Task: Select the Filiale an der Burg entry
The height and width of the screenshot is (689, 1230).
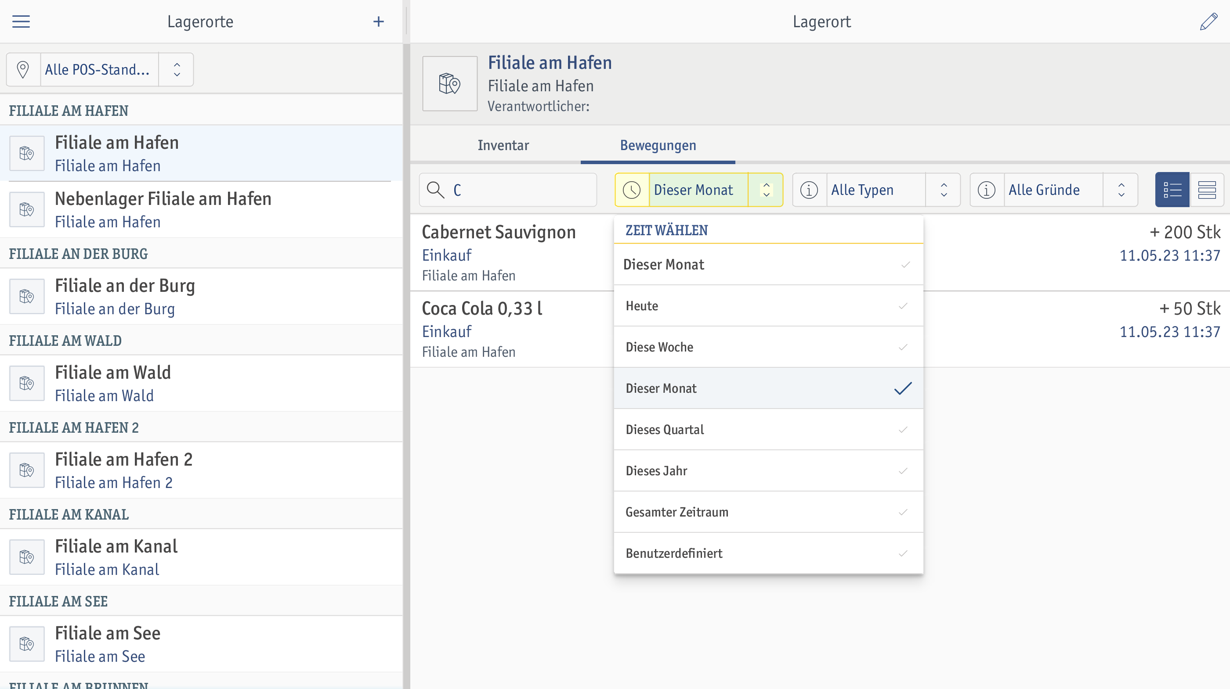Action: tap(201, 296)
